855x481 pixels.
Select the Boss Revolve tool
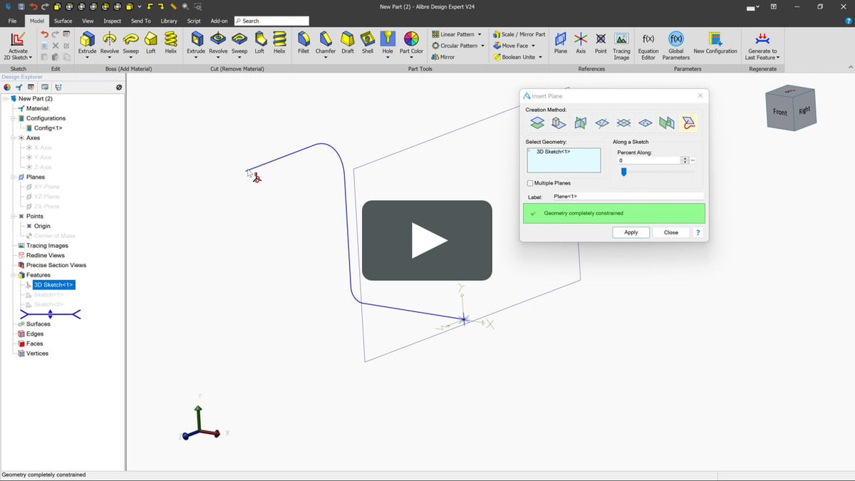pyautogui.click(x=109, y=41)
